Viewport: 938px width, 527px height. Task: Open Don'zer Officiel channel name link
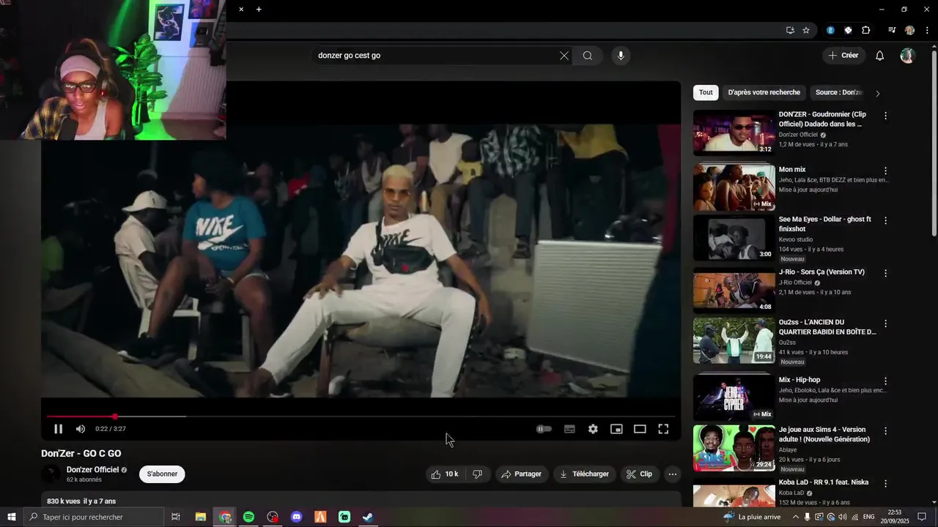click(92, 470)
